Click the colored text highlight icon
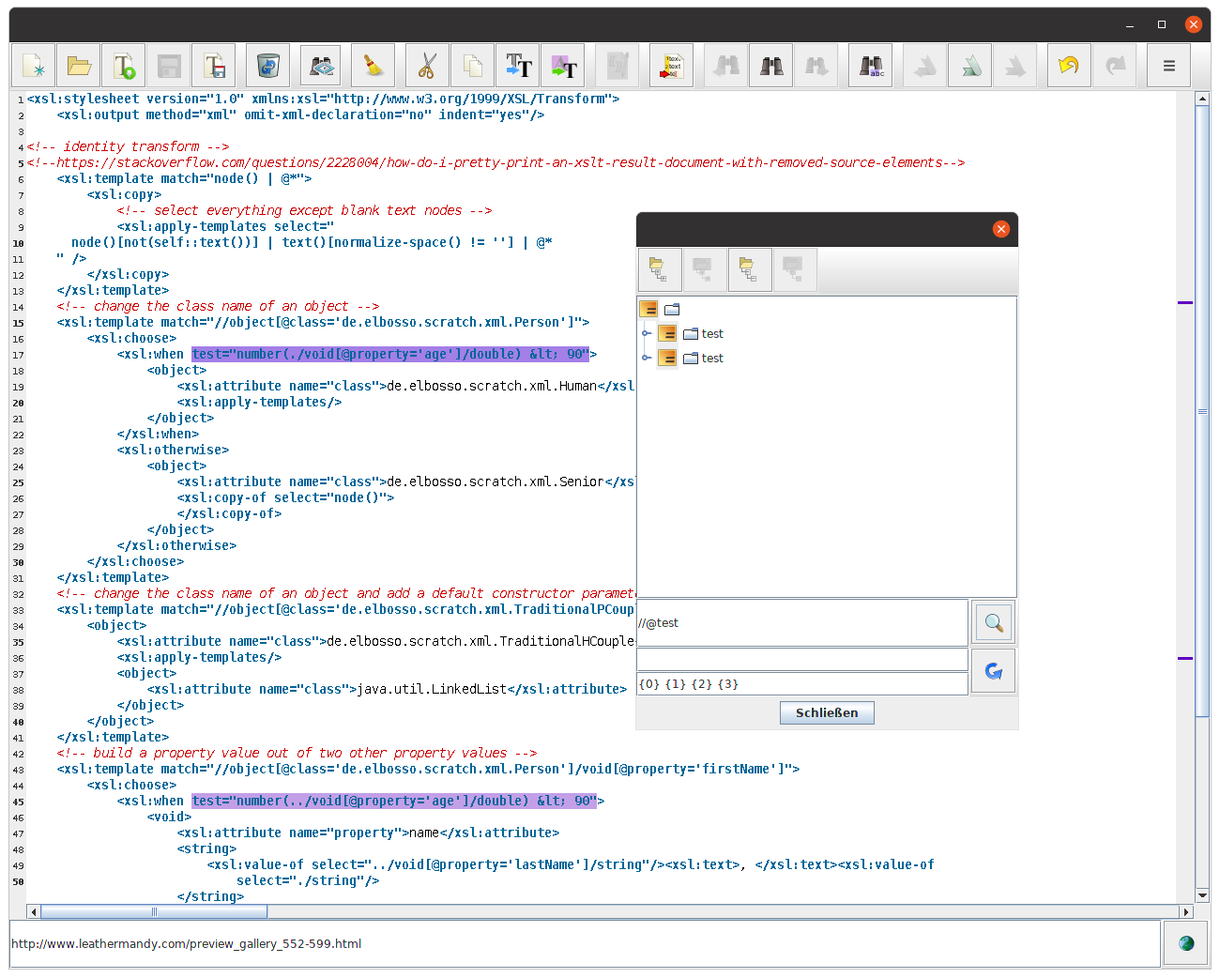The height and width of the screenshot is (978, 1220). point(563,66)
